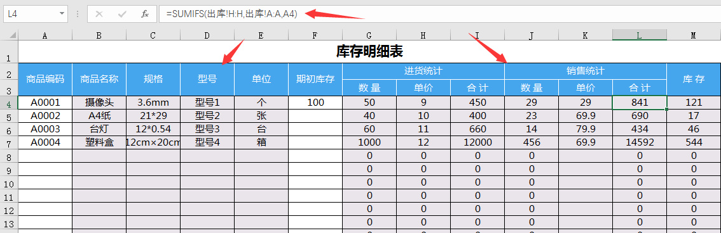Click into the formula bar with SUMIFS
Screen dimensions: 721x233
[x=439, y=14]
